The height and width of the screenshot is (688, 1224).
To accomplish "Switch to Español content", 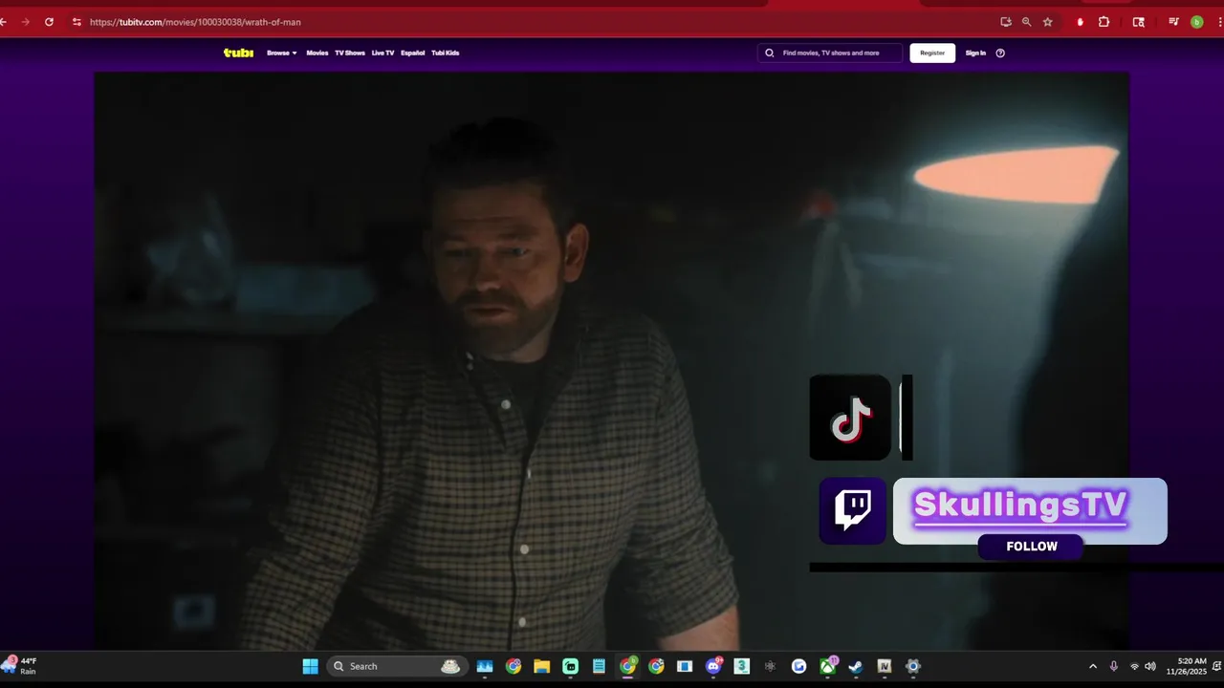I will pos(413,53).
